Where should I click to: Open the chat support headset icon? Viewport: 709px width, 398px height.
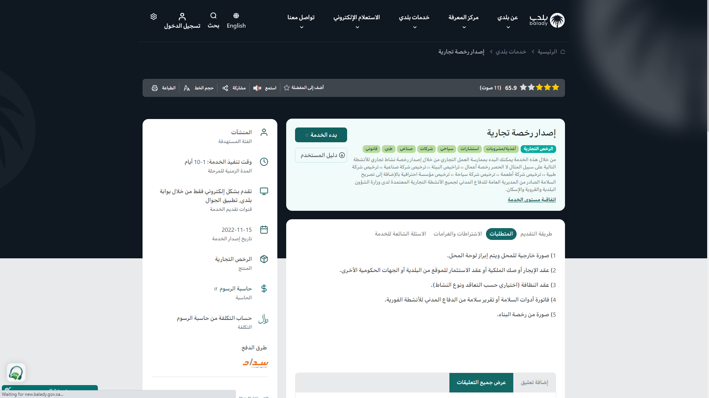coord(16,373)
